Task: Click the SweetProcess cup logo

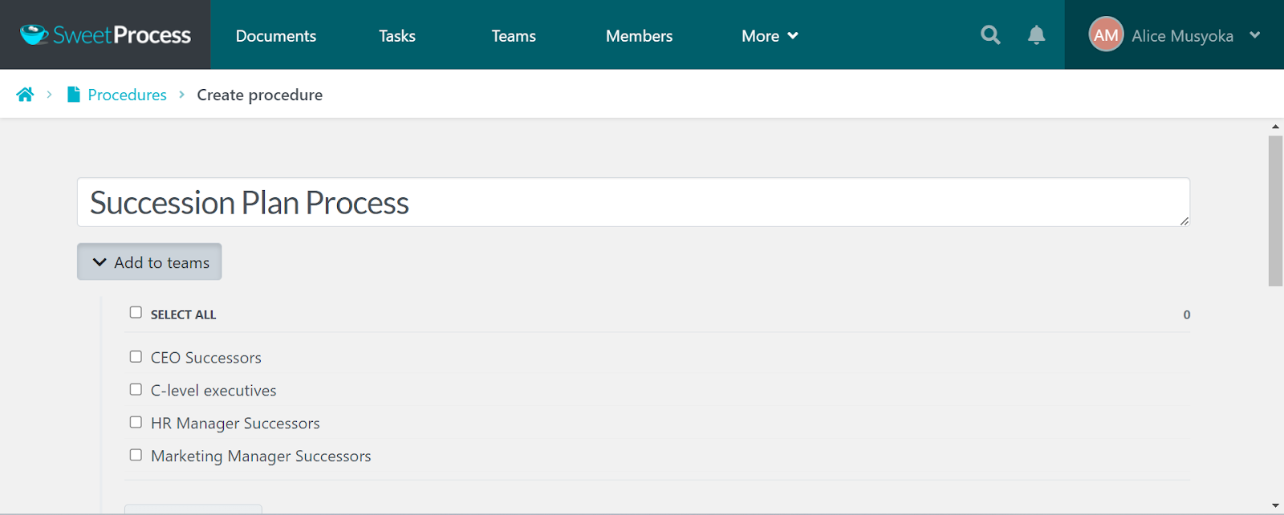Action: point(34,34)
